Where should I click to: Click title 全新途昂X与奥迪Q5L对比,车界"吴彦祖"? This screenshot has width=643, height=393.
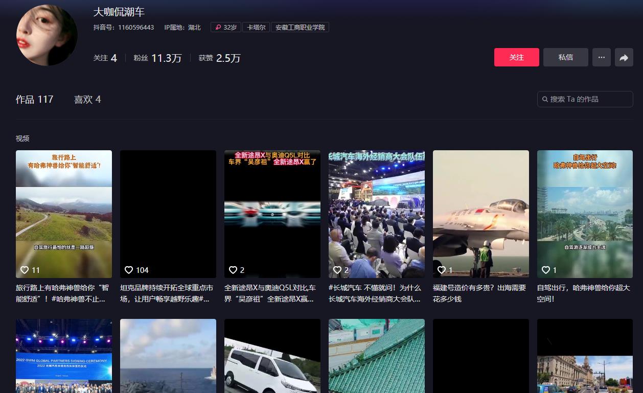pos(270,293)
